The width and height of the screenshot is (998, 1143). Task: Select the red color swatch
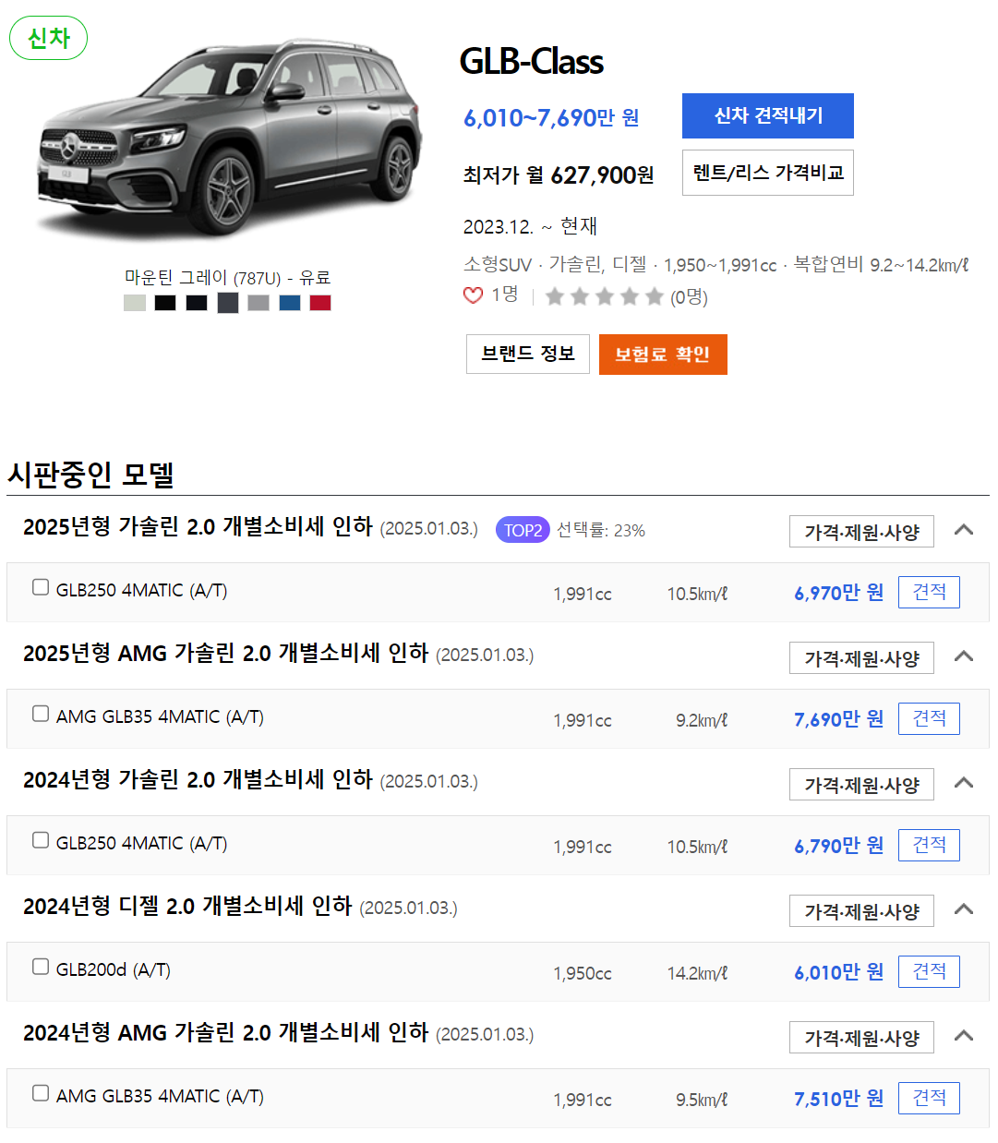point(320,303)
